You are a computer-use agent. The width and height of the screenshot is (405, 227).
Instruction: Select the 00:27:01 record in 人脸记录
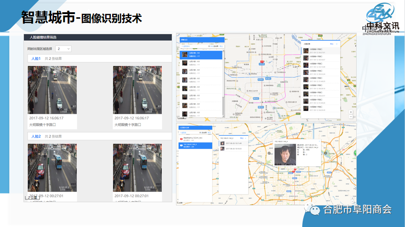(321, 51)
